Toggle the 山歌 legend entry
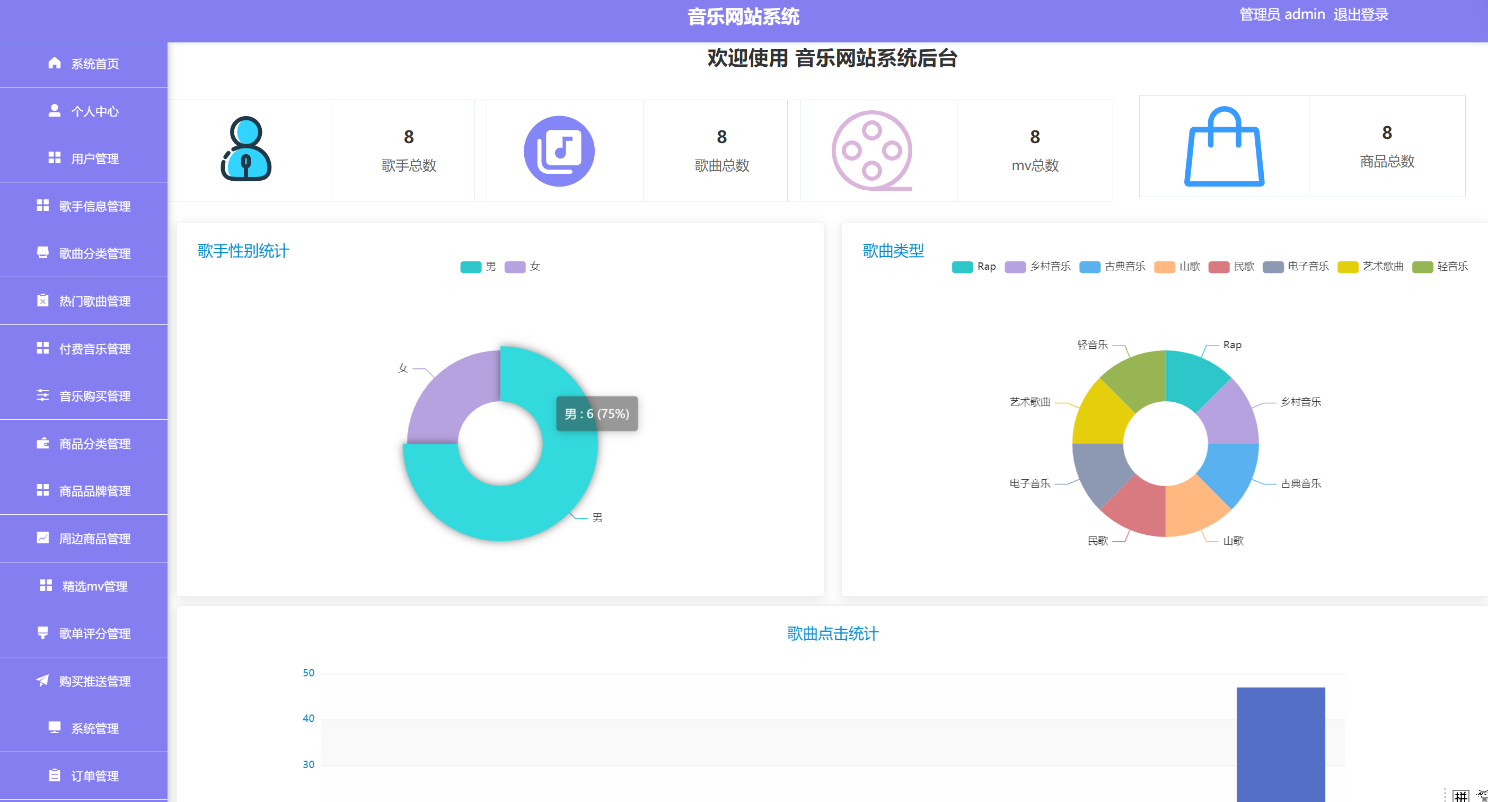Screen dimensions: 1488x802 pyautogui.click(x=1177, y=267)
